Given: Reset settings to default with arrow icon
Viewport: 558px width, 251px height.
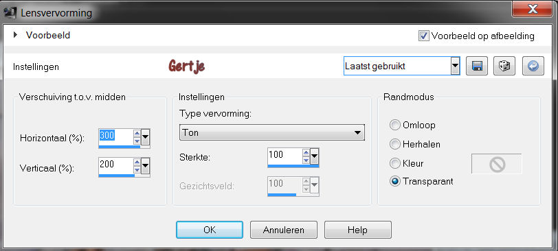Looking at the screenshot, I should pyautogui.click(x=533, y=66).
